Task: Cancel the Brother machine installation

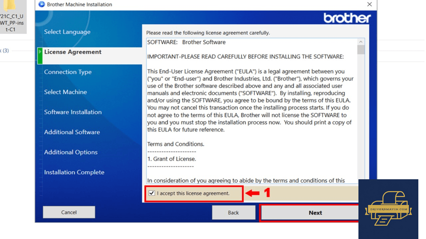Action: click(69, 212)
